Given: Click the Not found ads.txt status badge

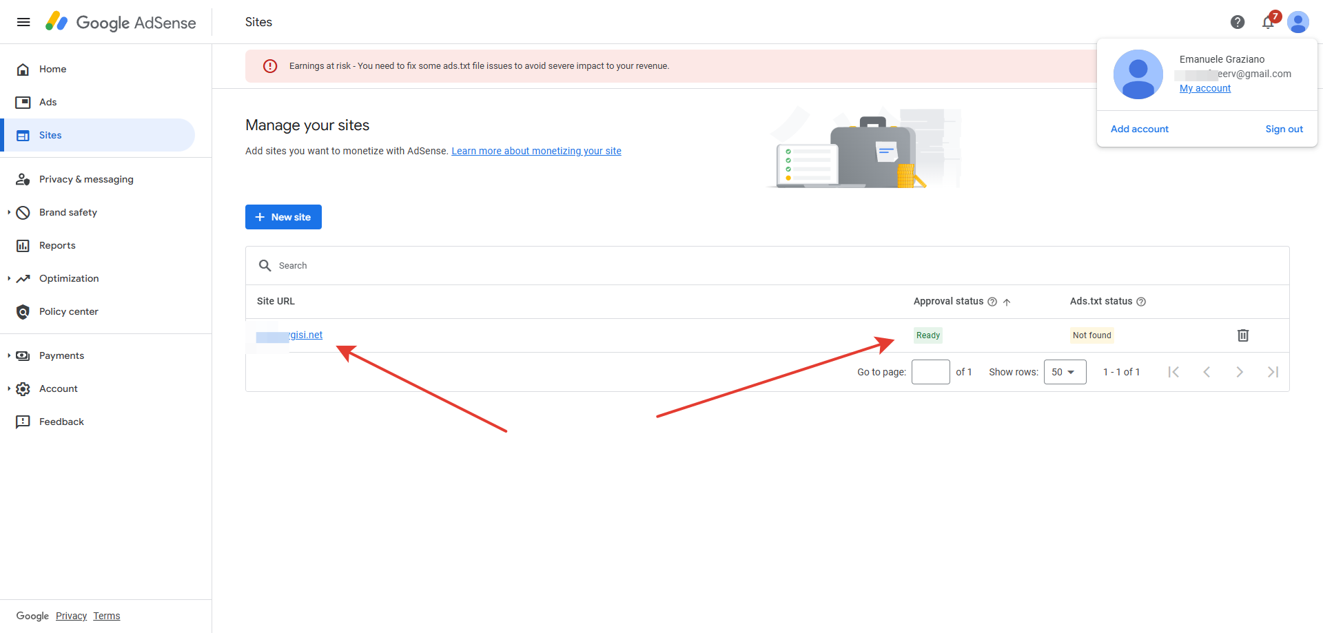Looking at the screenshot, I should [x=1092, y=335].
